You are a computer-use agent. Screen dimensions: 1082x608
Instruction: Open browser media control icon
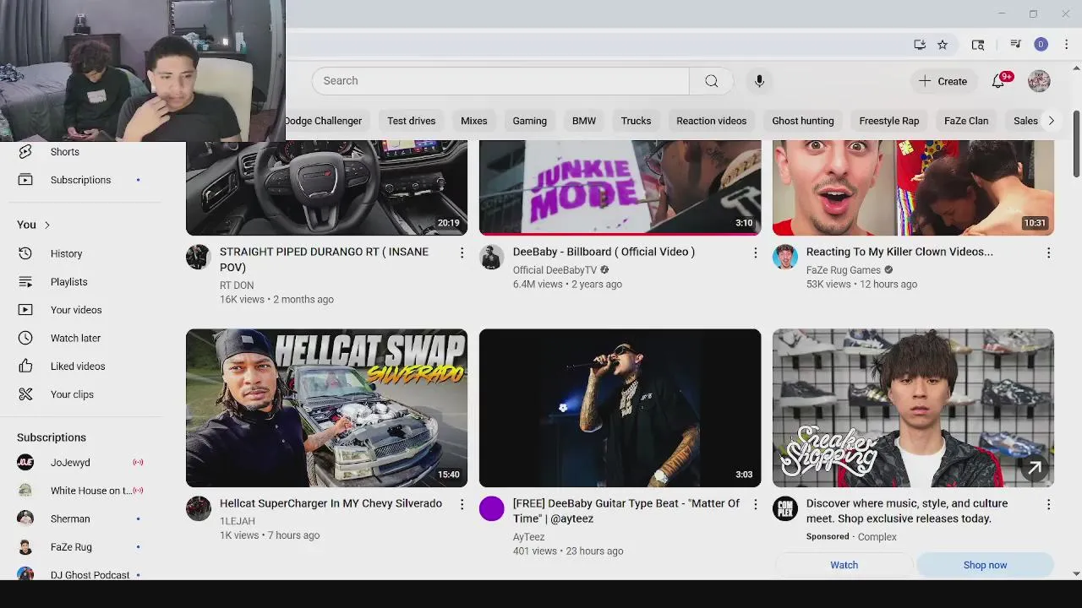pyautogui.click(x=1015, y=45)
